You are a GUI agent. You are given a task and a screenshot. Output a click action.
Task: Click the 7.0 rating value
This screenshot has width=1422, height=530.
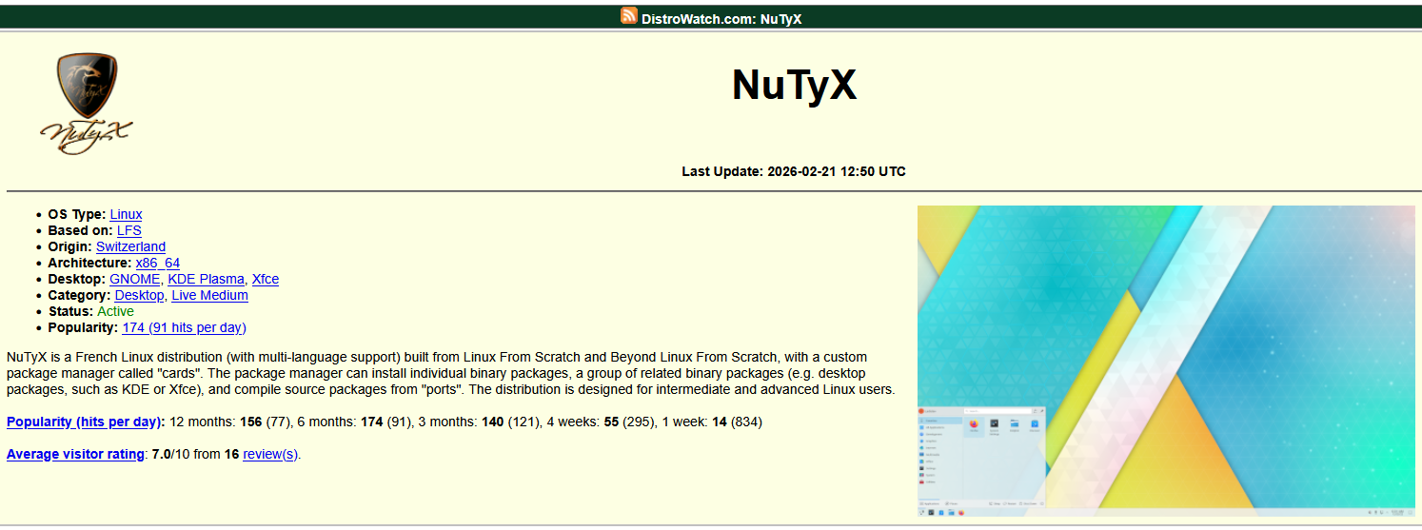pos(161,454)
